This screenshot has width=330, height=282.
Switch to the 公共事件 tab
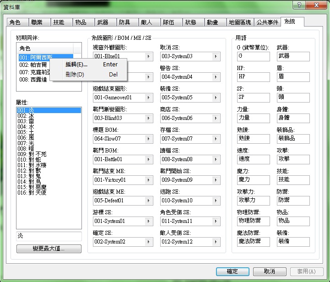click(267, 22)
